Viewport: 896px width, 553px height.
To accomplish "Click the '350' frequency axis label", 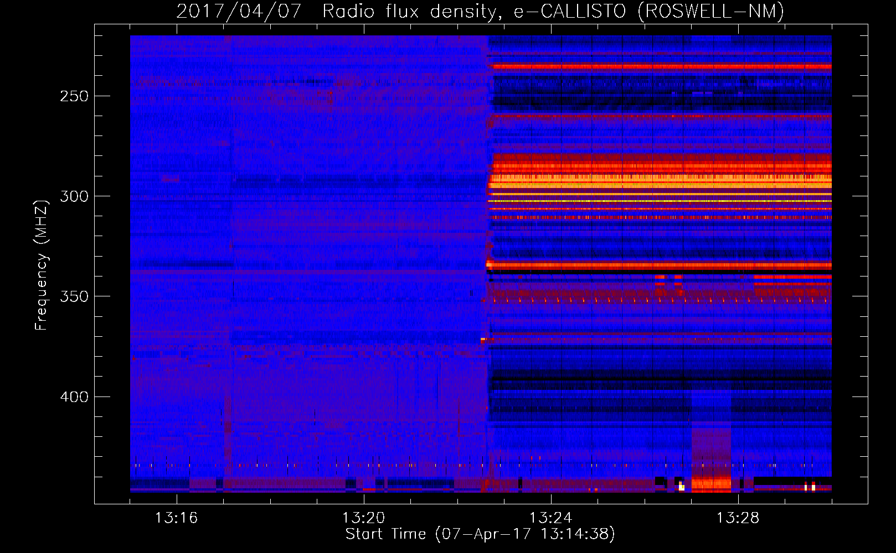I will 74,296.
